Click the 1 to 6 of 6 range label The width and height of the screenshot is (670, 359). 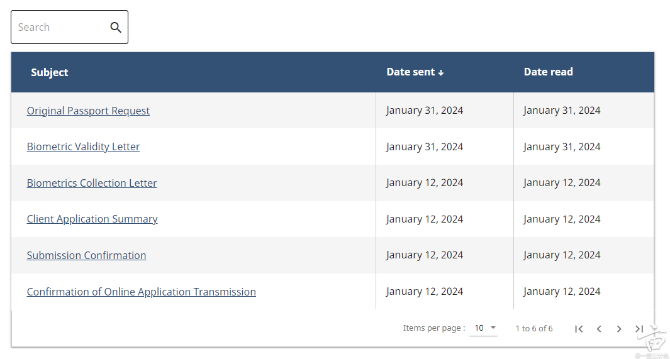[534, 328]
